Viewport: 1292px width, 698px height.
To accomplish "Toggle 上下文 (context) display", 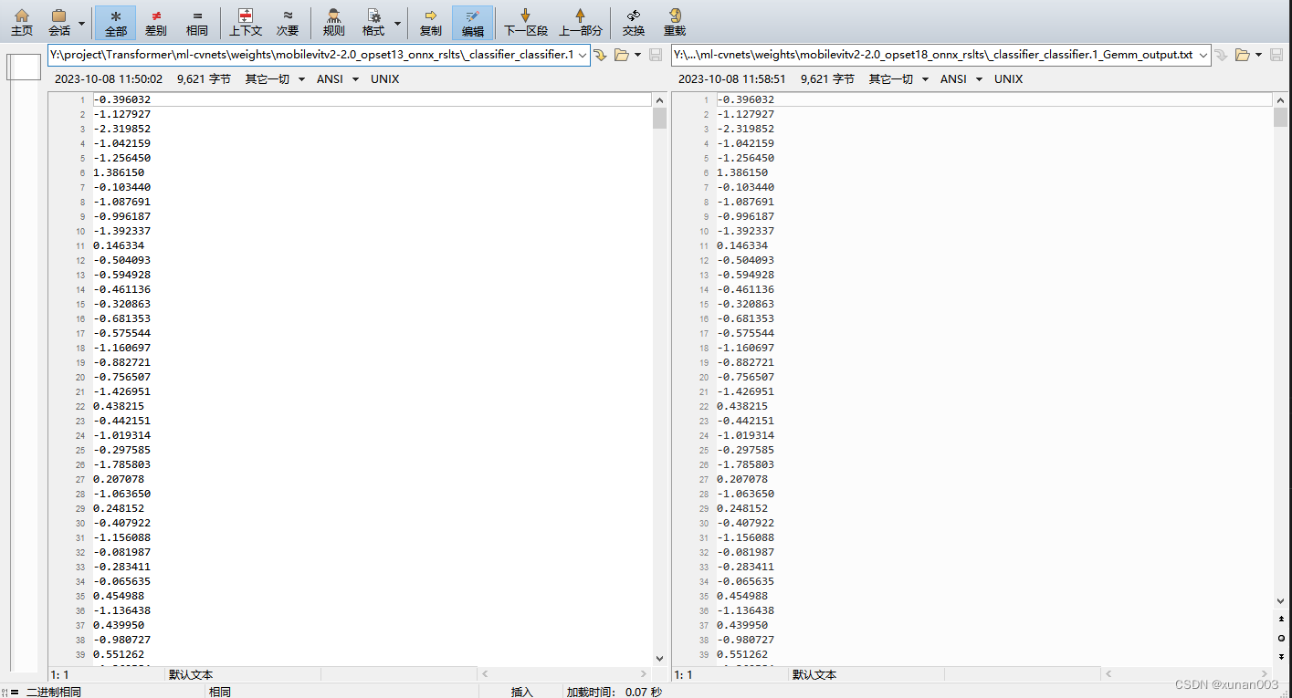I will tap(246, 23).
